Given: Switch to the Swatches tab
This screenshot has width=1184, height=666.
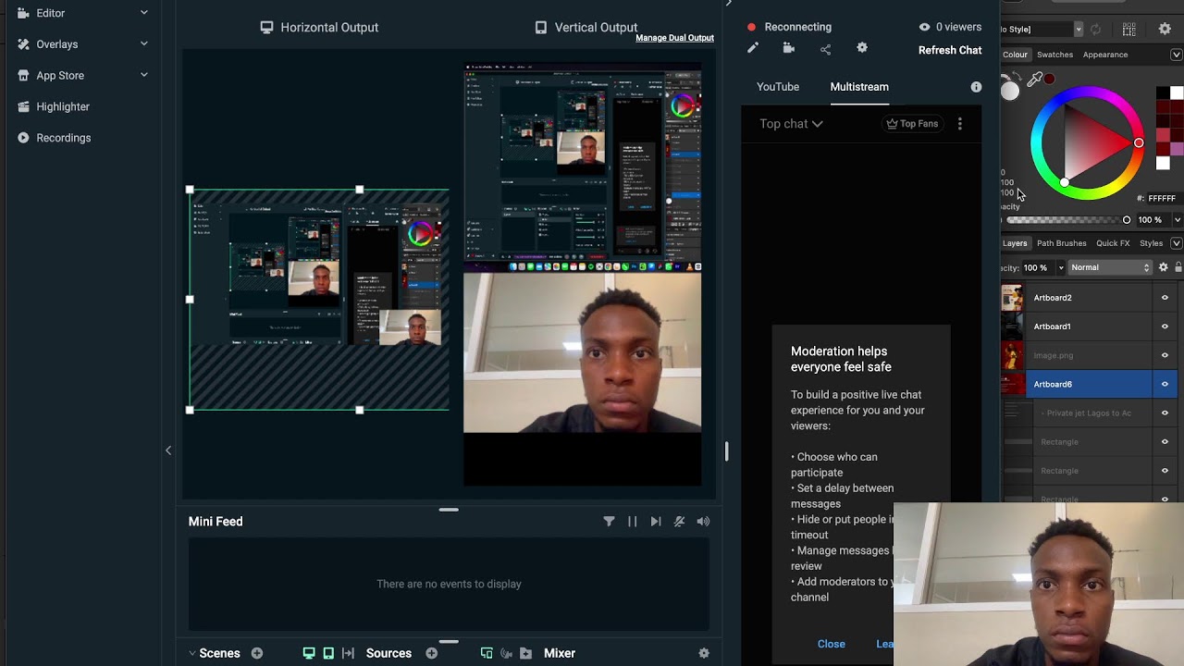Looking at the screenshot, I should (x=1054, y=55).
